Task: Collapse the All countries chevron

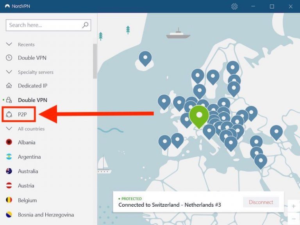Action: pyautogui.click(x=9, y=129)
